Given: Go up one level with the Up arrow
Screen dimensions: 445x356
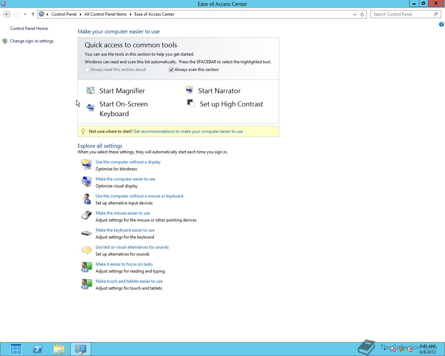Looking at the screenshot, I should [x=33, y=14].
